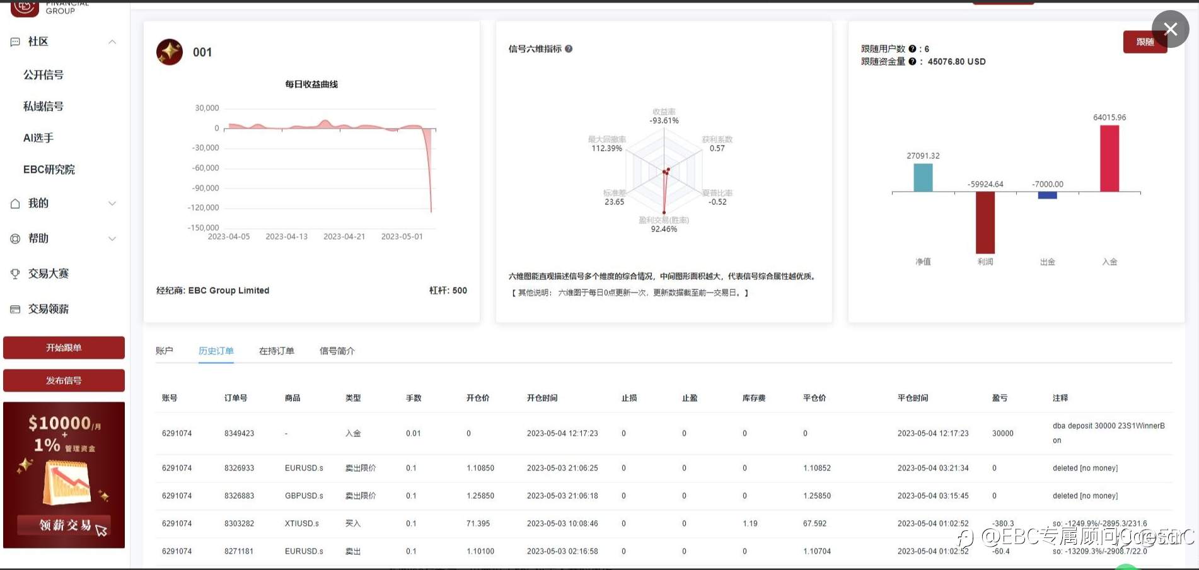Viewport: 1199px width, 570px height.
Task: Click the -59924.64 profit value label
Action: (985, 184)
